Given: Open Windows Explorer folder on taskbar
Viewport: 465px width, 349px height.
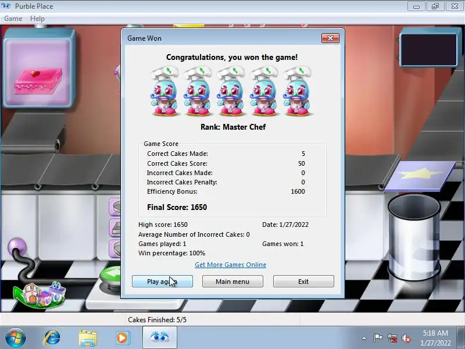Looking at the screenshot, I should (88, 338).
